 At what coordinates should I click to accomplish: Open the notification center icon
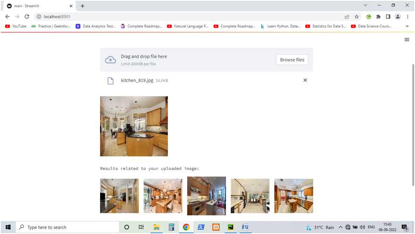click(x=404, y=227)
